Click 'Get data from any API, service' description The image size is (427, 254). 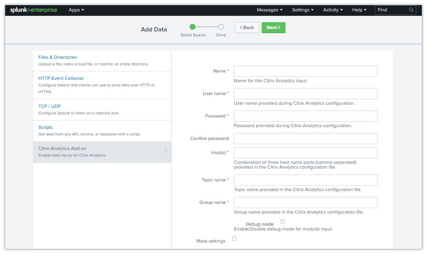[x=90, y=134]
